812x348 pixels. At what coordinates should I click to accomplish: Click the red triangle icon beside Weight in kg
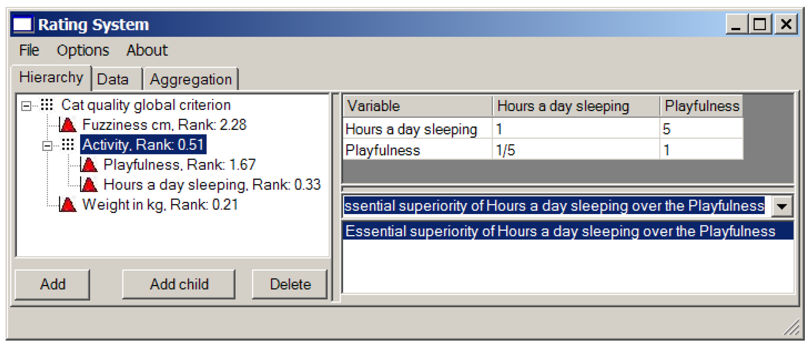(68, 205)
